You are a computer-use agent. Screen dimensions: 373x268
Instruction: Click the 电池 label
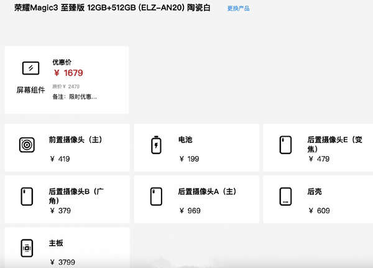point(185,140)
